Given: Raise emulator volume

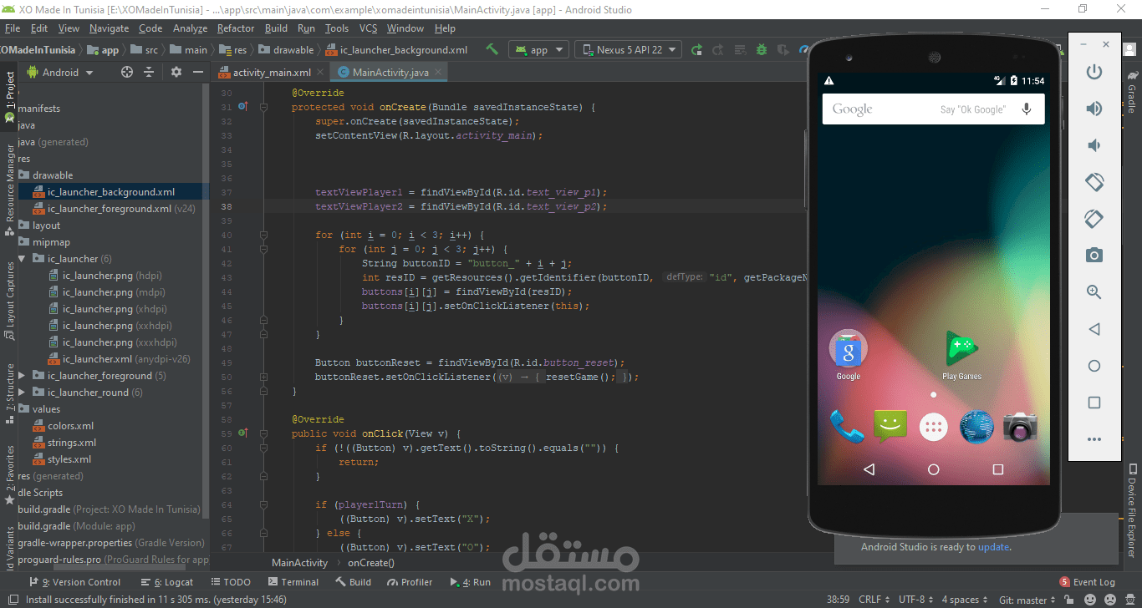Looking at the screenshot, I should pos(1094,109).
